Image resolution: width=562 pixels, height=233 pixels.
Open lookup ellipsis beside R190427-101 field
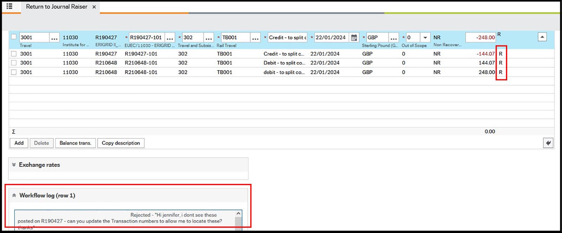(170, 38)
